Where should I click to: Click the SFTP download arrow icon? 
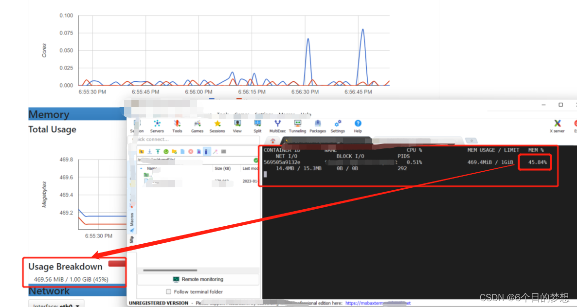coord(150,152)
